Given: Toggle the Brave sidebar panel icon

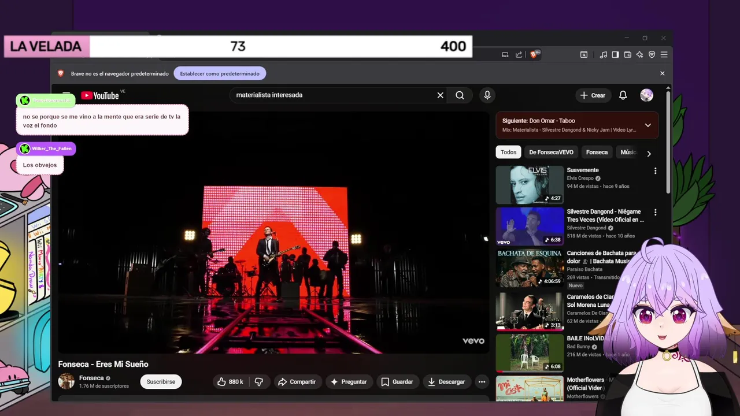Looking at the screenshot, I should point(615,54).
